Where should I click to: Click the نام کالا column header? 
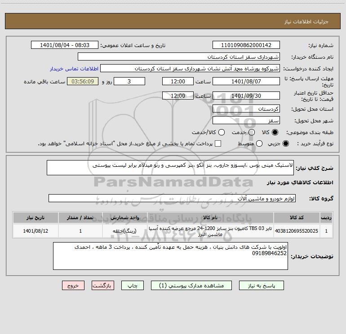coord(210,217)
